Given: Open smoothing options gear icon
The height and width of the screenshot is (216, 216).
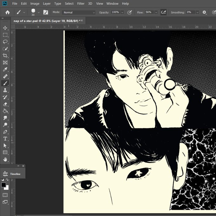Looking at the screenshot, I should (204, 12).
